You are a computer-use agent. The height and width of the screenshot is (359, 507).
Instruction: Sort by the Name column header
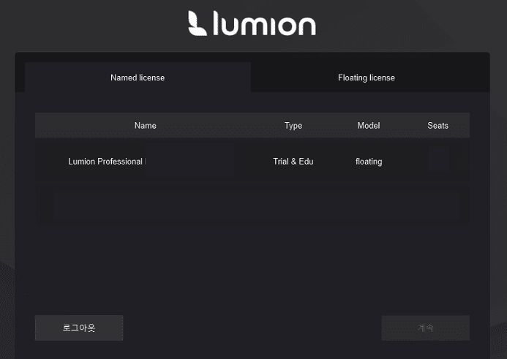coord(145,126)
